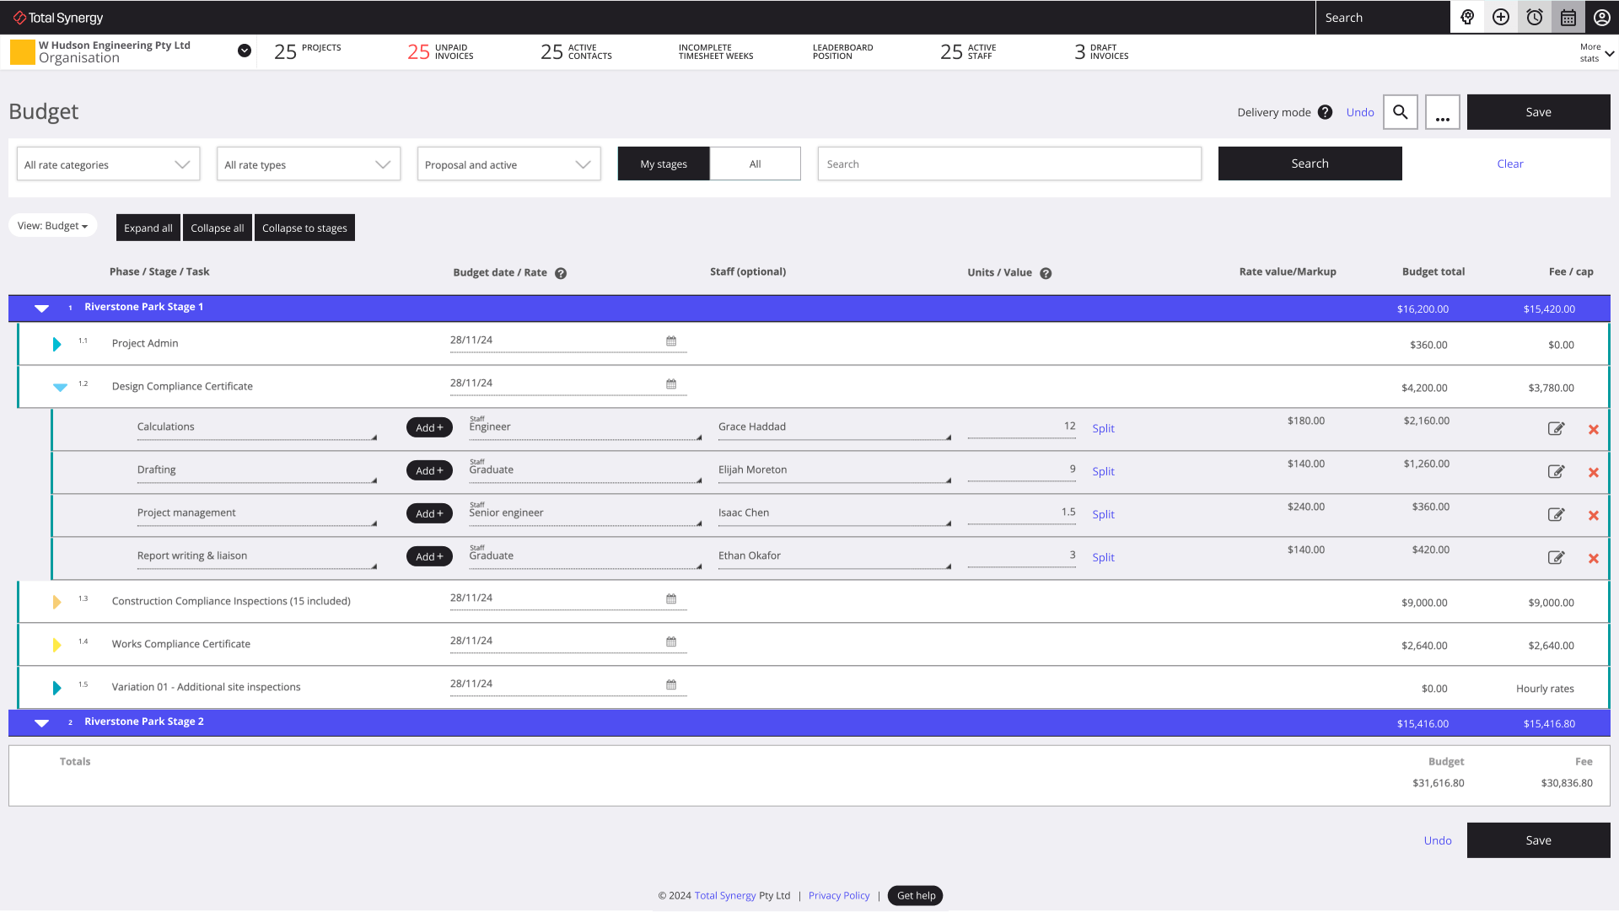Toggle Design Compliance Certificate expand arrow

[58, 385]
